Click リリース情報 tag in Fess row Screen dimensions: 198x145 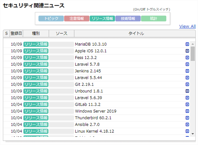[36, 58]
